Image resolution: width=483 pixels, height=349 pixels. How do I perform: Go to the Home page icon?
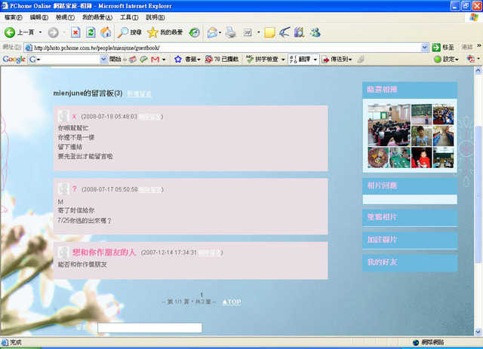coord(106,32)
